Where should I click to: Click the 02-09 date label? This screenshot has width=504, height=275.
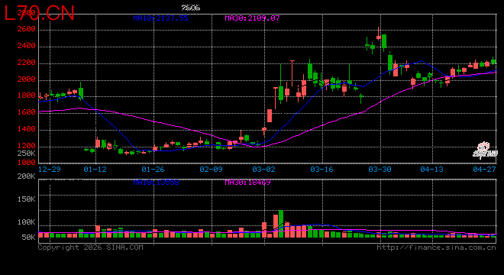point(212,169)
